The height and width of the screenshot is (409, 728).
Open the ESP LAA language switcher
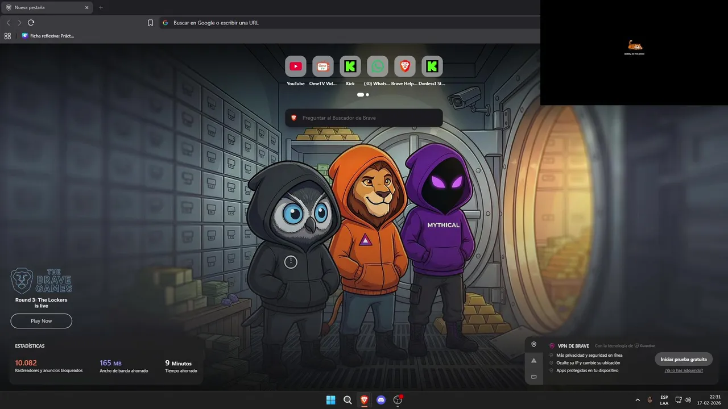click(x=664, y=400)
